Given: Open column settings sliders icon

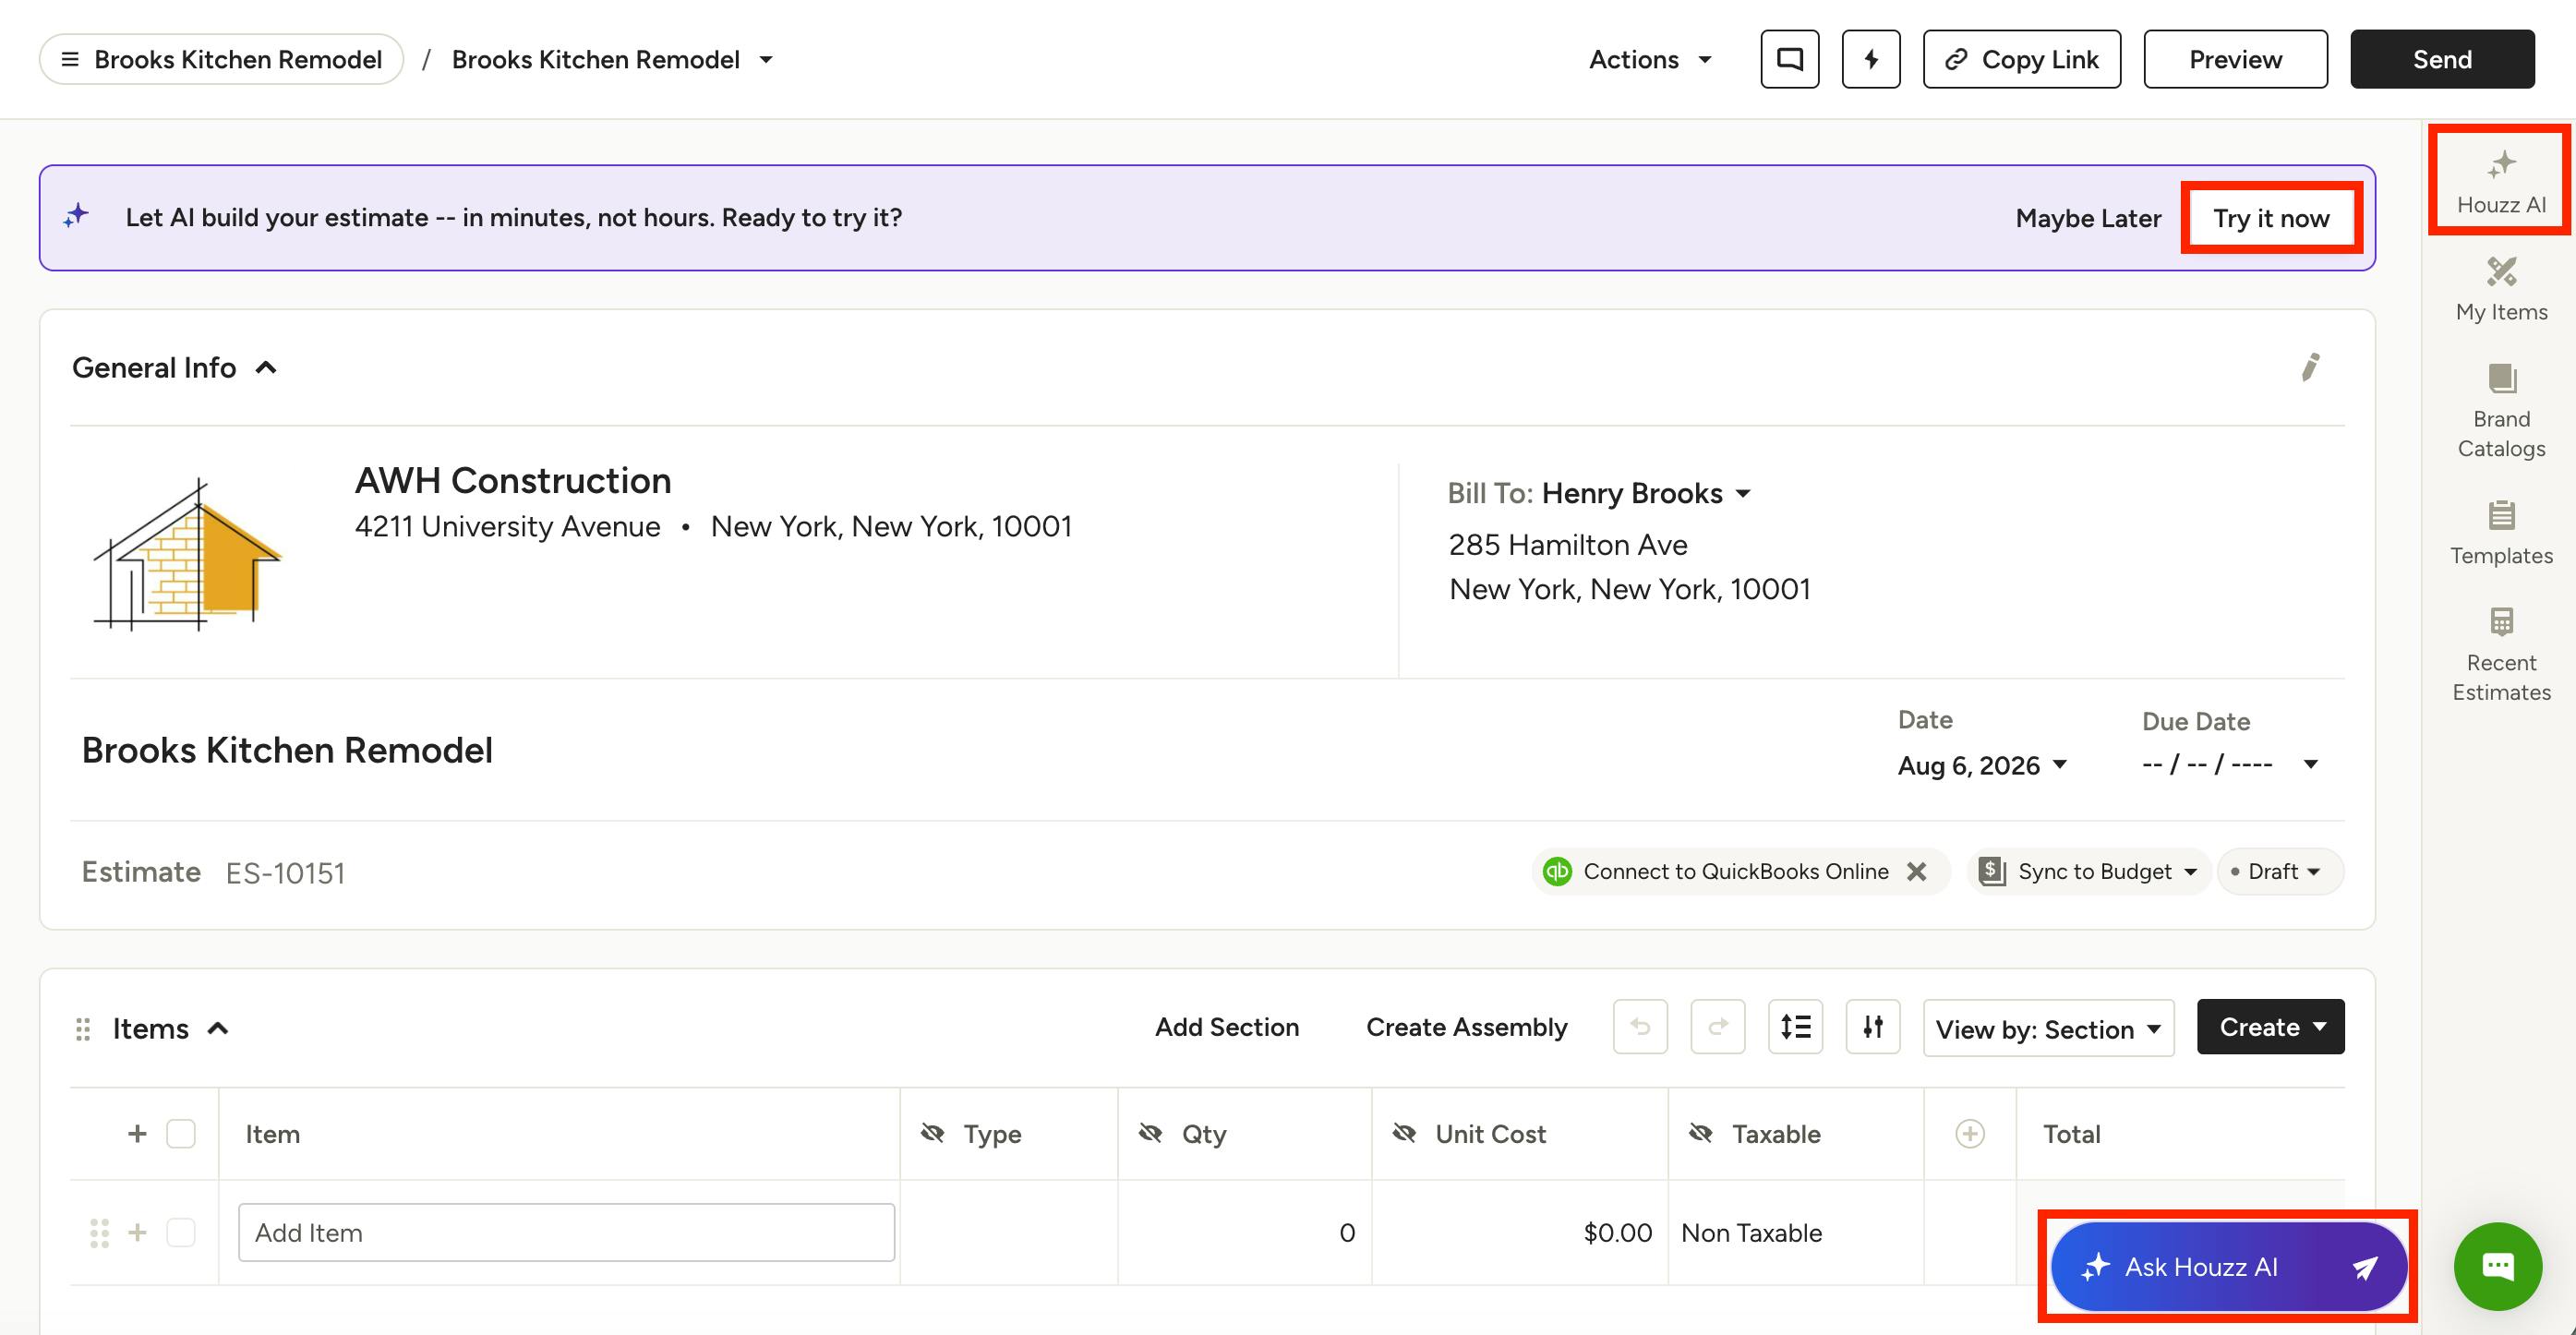Looking at the screenshot, I should 1873,1026.
